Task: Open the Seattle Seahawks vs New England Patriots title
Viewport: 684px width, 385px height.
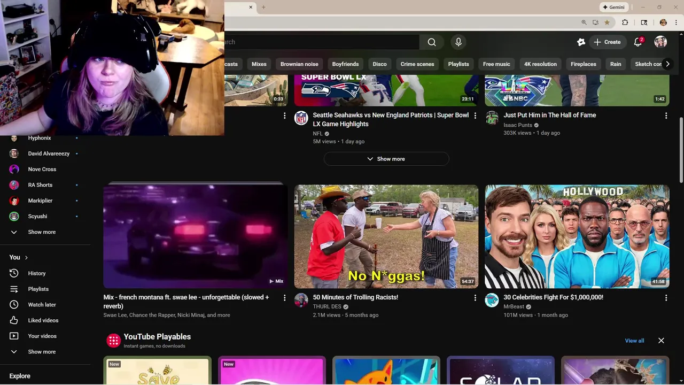Action: pos(391,119)
